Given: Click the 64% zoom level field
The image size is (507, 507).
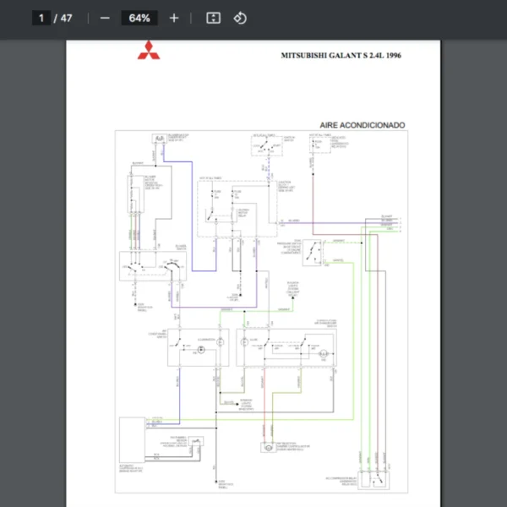Looking at the screenshot, I should [139, 18].
